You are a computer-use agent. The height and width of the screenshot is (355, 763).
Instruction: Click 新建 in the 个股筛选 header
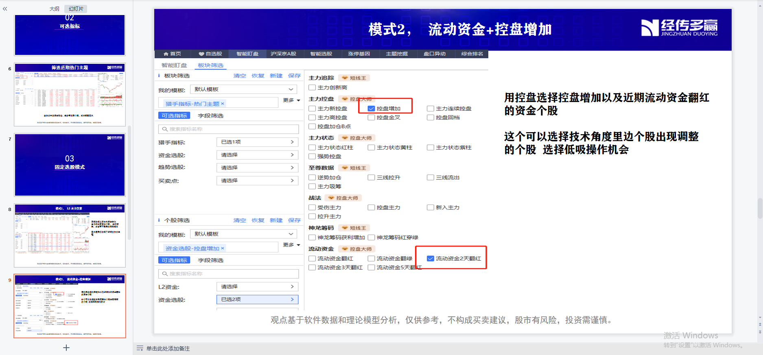tap(276, 220)
